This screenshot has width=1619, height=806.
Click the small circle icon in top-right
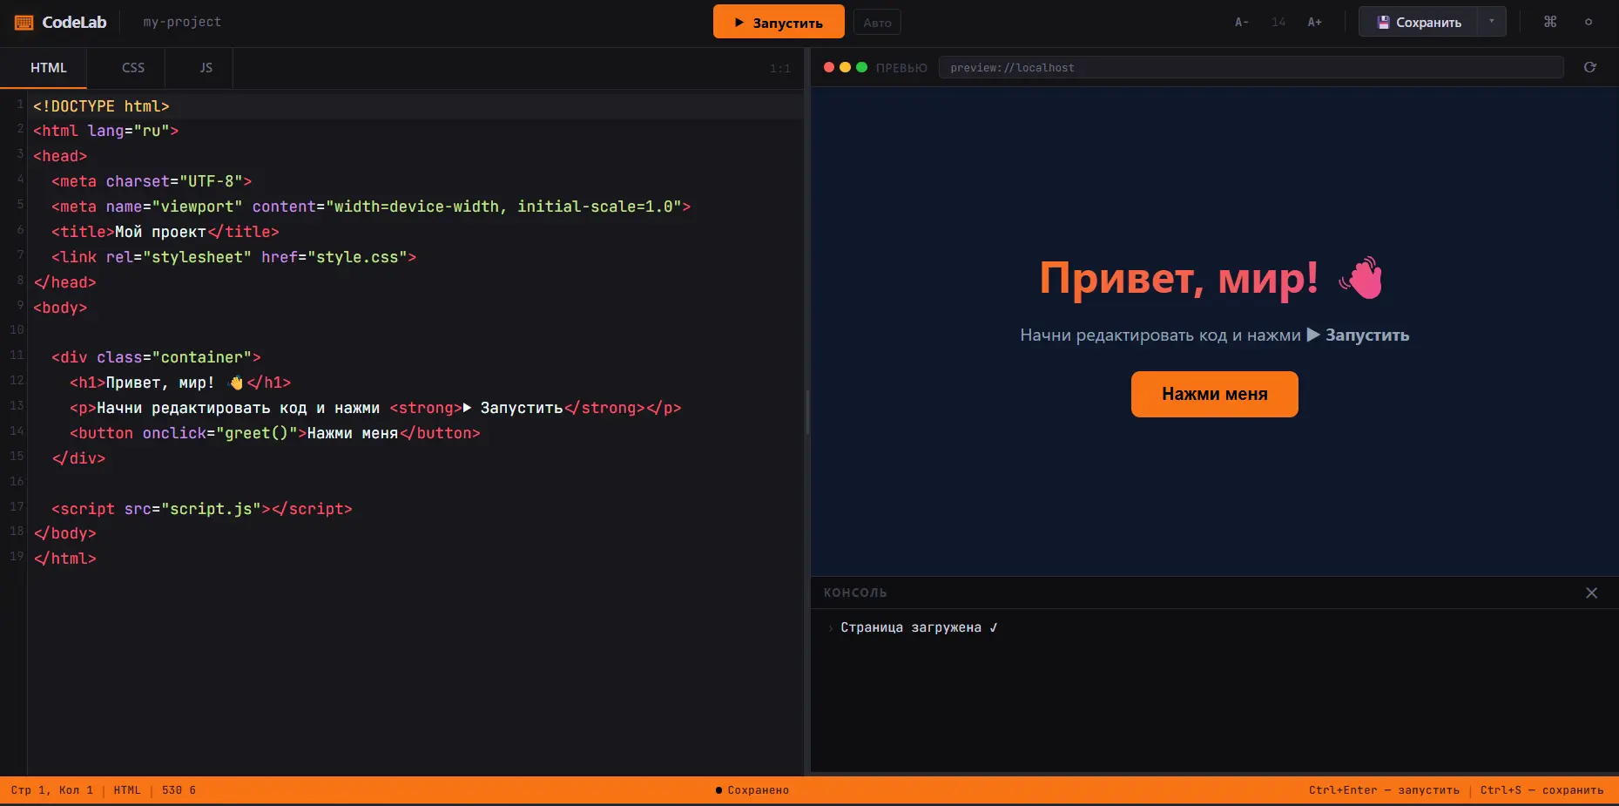tap(1589, 22)
